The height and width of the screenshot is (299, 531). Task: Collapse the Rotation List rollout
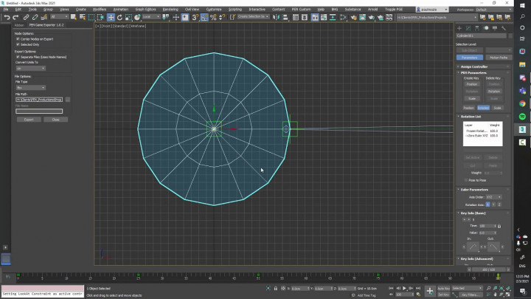point(471,117)
